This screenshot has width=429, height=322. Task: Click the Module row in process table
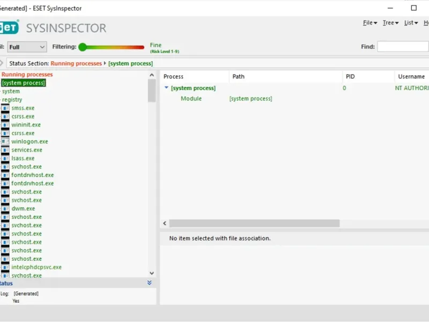(191, 99)
